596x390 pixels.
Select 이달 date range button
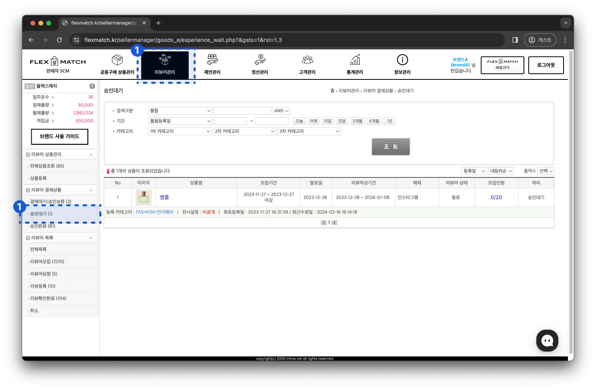pos(328,121)
